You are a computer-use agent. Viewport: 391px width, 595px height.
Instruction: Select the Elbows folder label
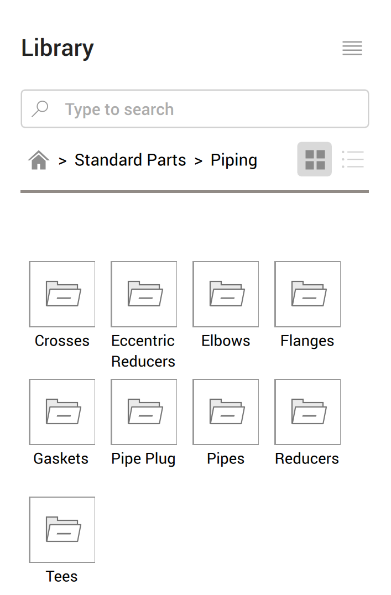[x=226, y=341]
